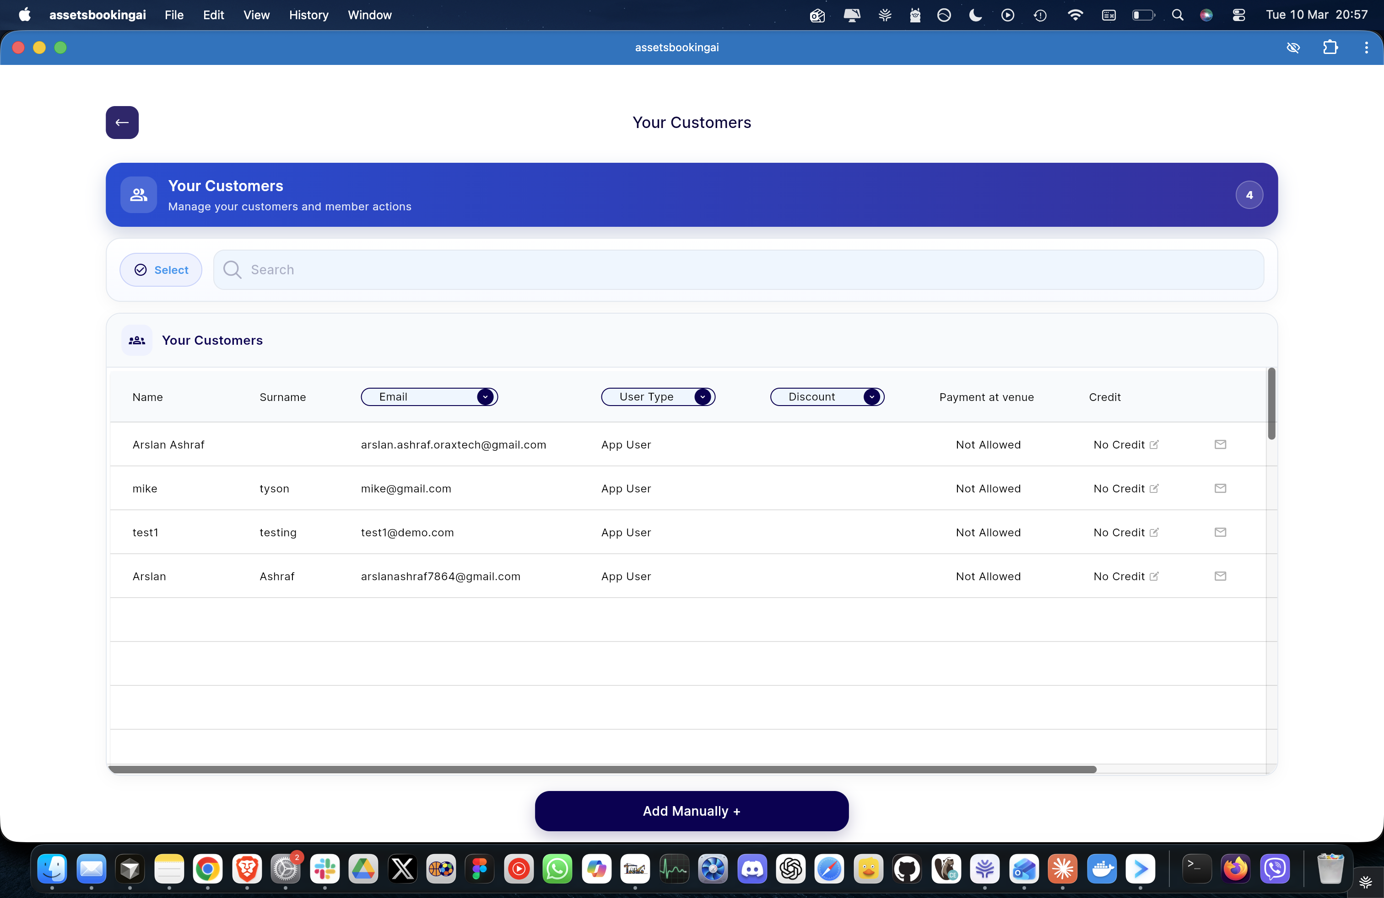This screenshot has height=898, width=1384.
Task: Click the search magnifier icon
Action: tap(232, 269)
